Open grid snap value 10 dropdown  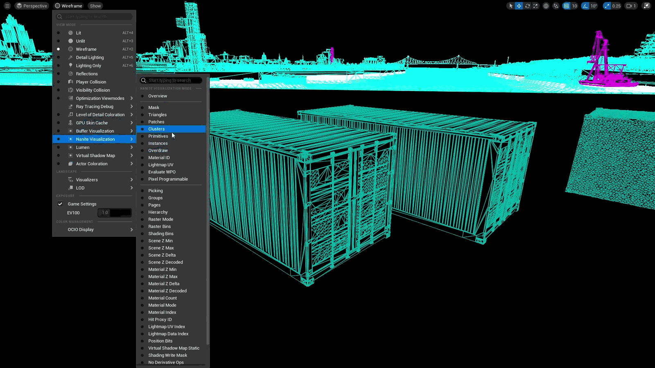tap(574, 6)
